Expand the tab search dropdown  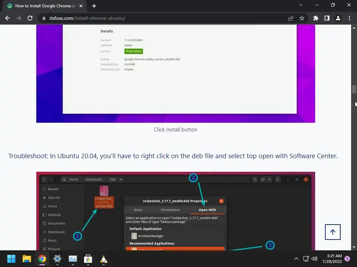(301, 5)
